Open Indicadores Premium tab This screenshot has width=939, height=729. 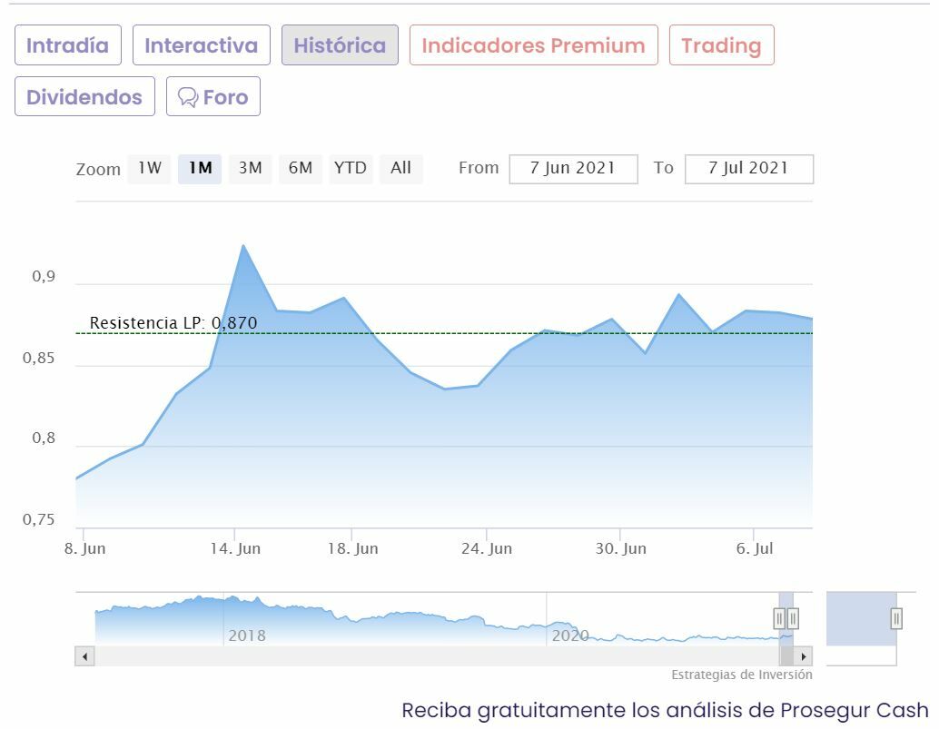tap(533, 45)
